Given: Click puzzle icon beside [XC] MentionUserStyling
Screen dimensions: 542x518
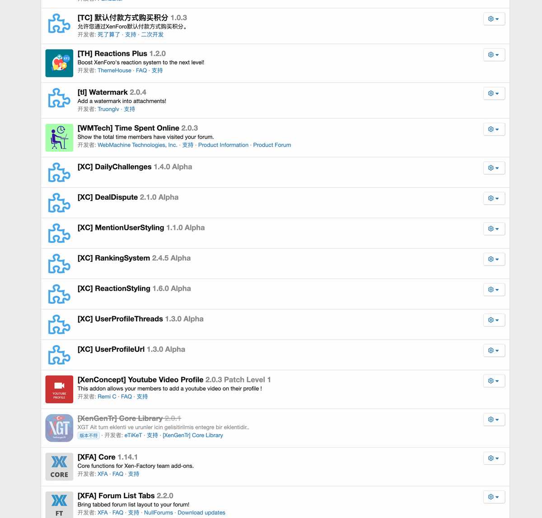Looking at the screenshot, I should pyautogui.click(x=59, y=233).
